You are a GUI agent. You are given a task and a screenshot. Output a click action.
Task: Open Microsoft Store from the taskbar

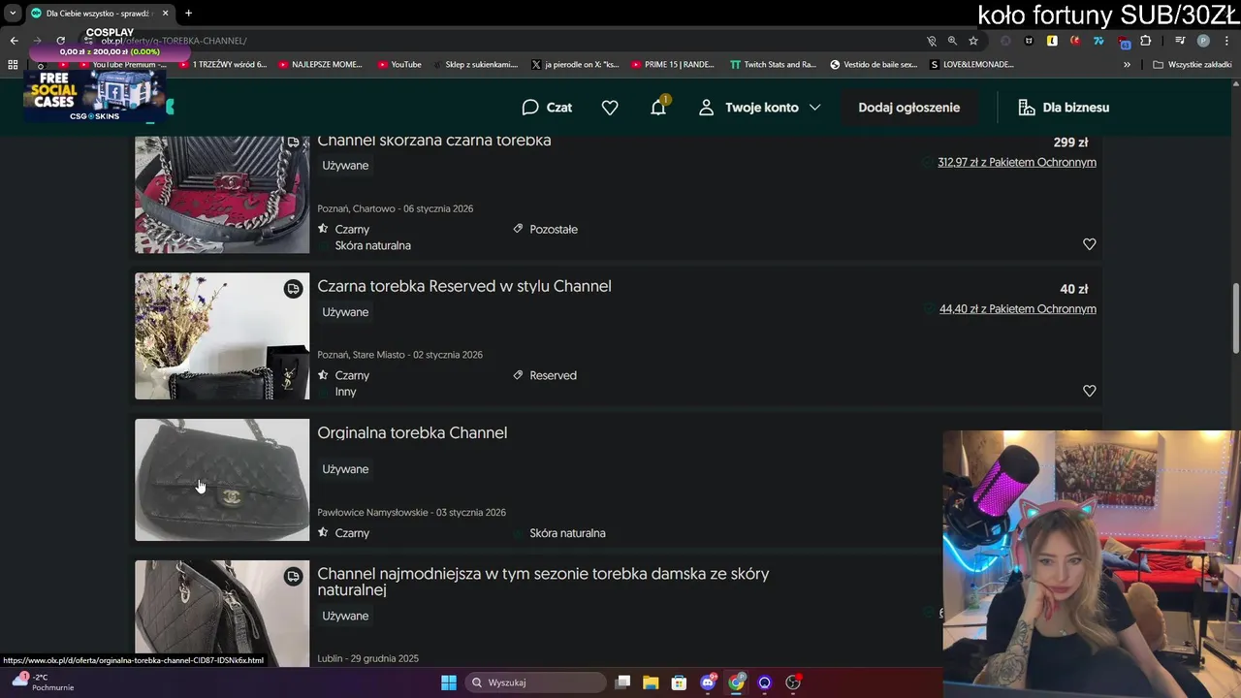pos(679,682)
